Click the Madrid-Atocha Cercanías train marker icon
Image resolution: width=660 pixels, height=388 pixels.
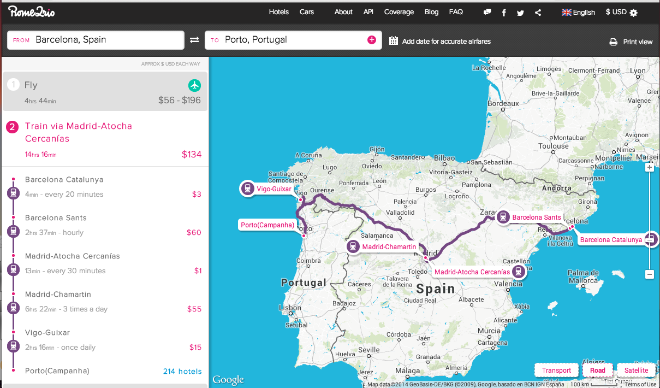pyautogui.click(x=519, y=272)
